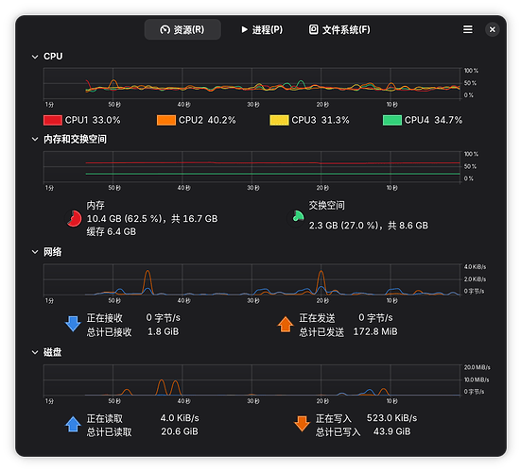This screenshot has width=521, height=472.
Task: Change the green CPU4 color swatch
Action: (x=392, y=120)
